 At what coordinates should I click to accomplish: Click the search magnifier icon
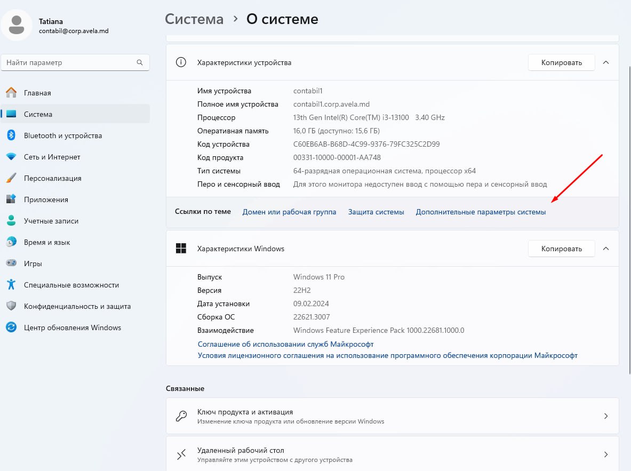[140, 62]
